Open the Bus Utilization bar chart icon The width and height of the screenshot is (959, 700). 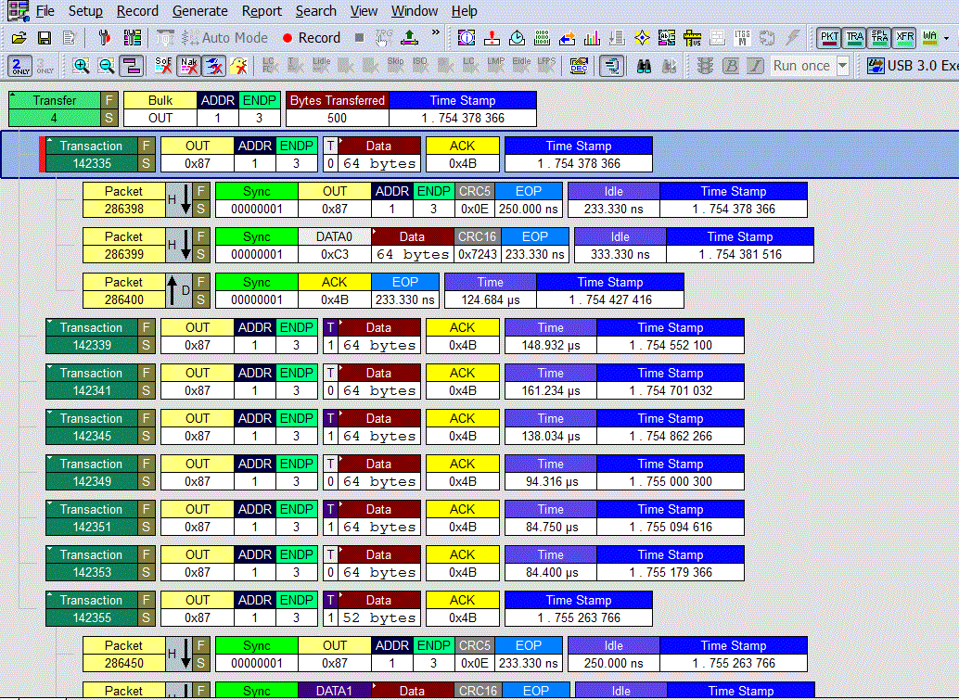(x=592, y=38)
